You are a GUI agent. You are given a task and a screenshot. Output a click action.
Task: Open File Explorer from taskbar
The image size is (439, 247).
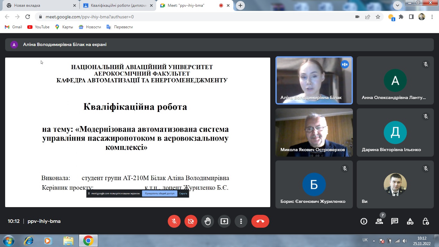68,241
